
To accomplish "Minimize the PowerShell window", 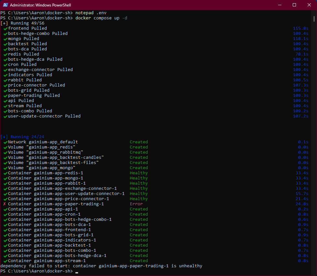I will [279, 5].
